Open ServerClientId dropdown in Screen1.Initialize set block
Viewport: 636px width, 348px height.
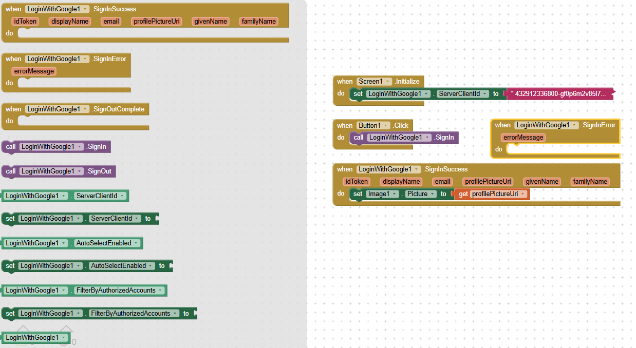click(x=485, y=94)
